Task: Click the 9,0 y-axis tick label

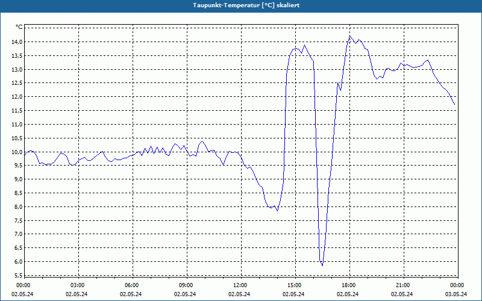Action: [x=19, y=179]
